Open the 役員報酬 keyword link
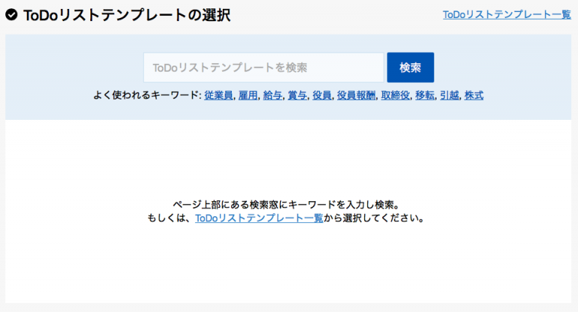 356,96
